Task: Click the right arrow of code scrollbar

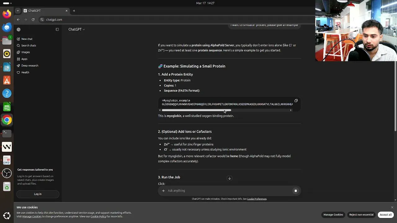Action: click(291, 110)
